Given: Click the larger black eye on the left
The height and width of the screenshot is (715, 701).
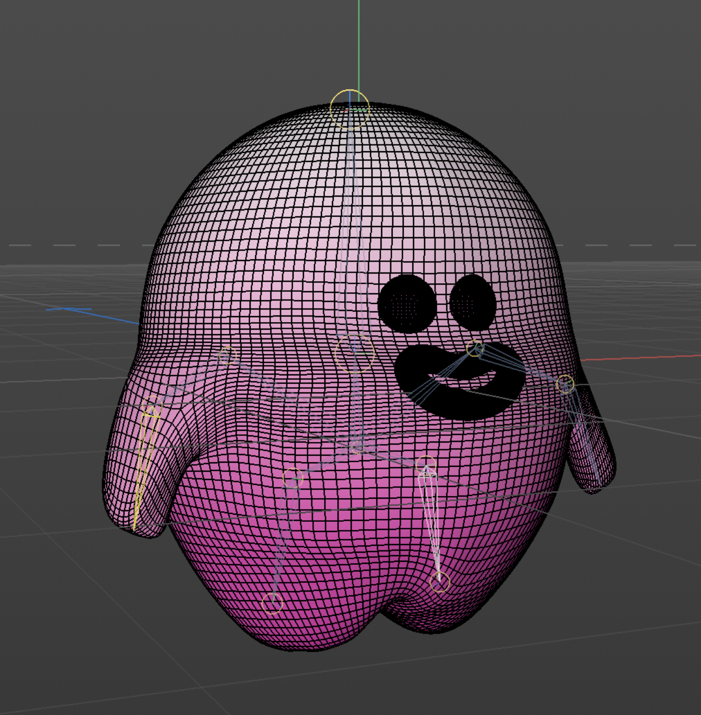Looking at the screenshot, I should 407,304.
